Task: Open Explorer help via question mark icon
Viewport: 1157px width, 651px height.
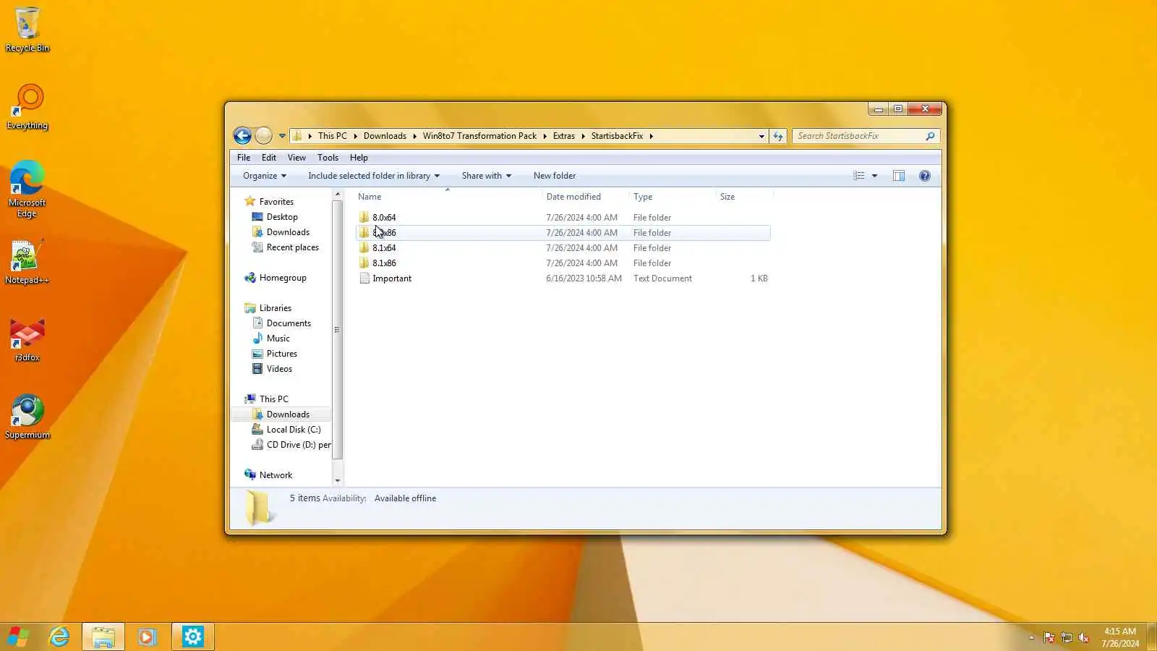Action: coord(925,176)
